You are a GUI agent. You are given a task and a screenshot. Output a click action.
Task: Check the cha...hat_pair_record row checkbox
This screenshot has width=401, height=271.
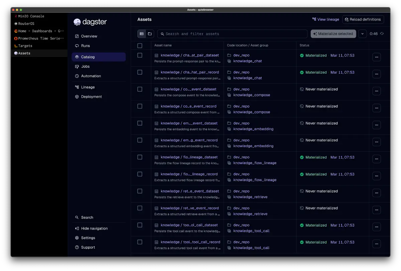tap(140, 72)
